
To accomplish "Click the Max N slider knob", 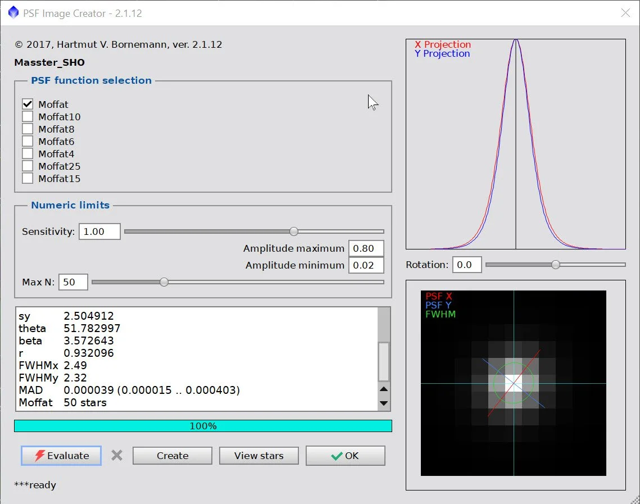I will [x=164, y=282].
